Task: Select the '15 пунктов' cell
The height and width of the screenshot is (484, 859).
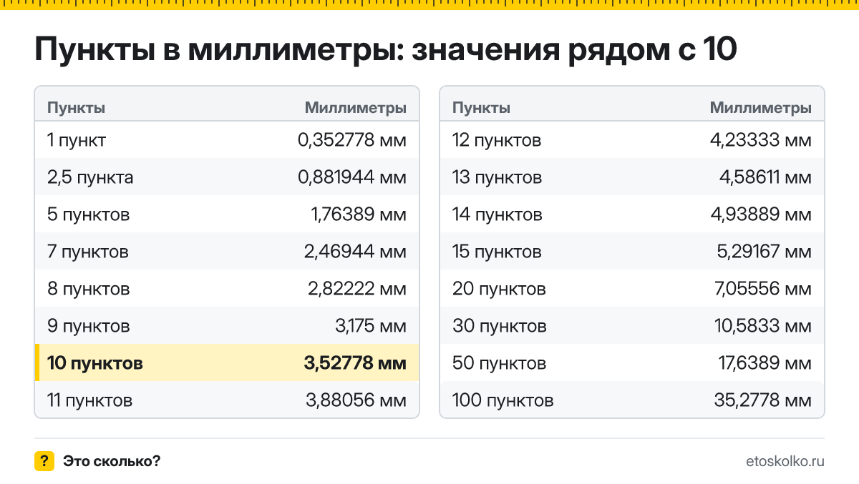Action: click(497, 252)
